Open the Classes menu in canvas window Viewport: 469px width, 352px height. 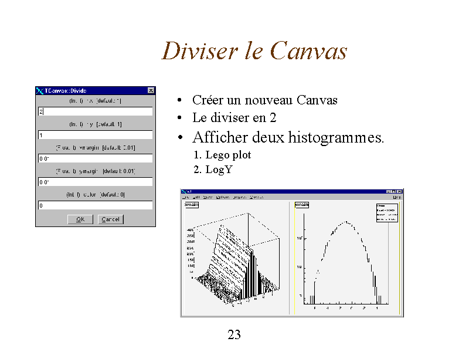[257, 197]
